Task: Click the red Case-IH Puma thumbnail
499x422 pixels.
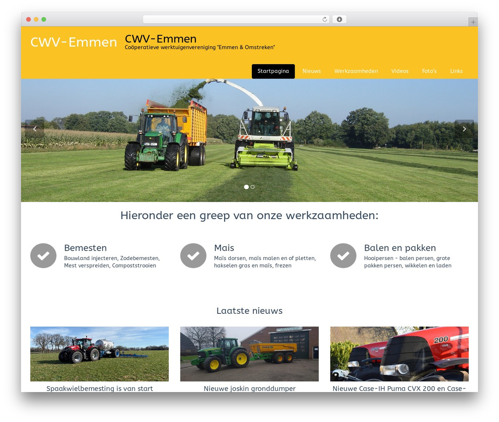Action: 399,354
